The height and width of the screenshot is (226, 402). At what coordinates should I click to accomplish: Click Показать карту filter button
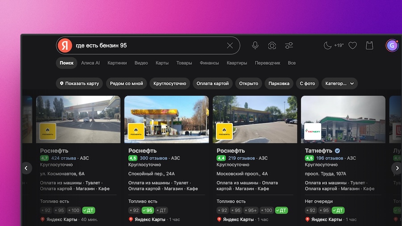(79, 84)
